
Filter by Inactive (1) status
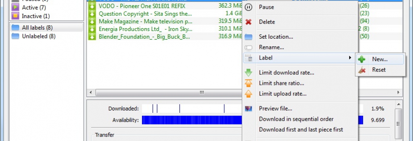[x=36, y=16]
